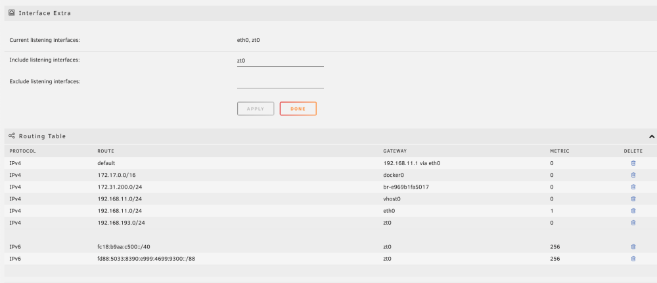Delete the 172.31.200.0/24 route
The image size is (657, 283).
coord(633,187)
